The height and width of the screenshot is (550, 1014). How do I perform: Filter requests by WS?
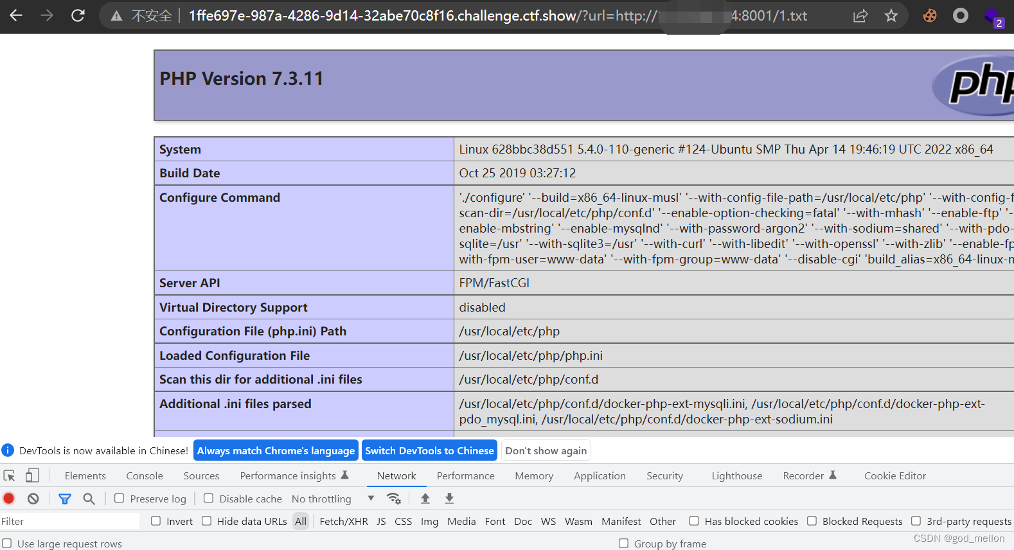(x=548, y=521)
